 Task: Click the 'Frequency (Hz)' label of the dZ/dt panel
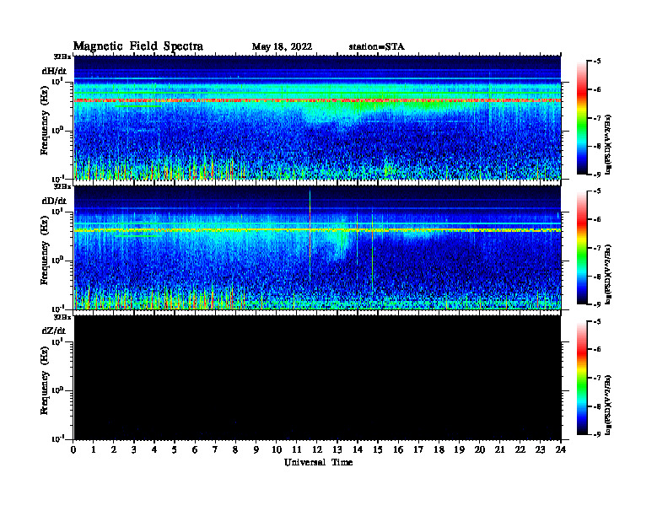pos(45,381)
